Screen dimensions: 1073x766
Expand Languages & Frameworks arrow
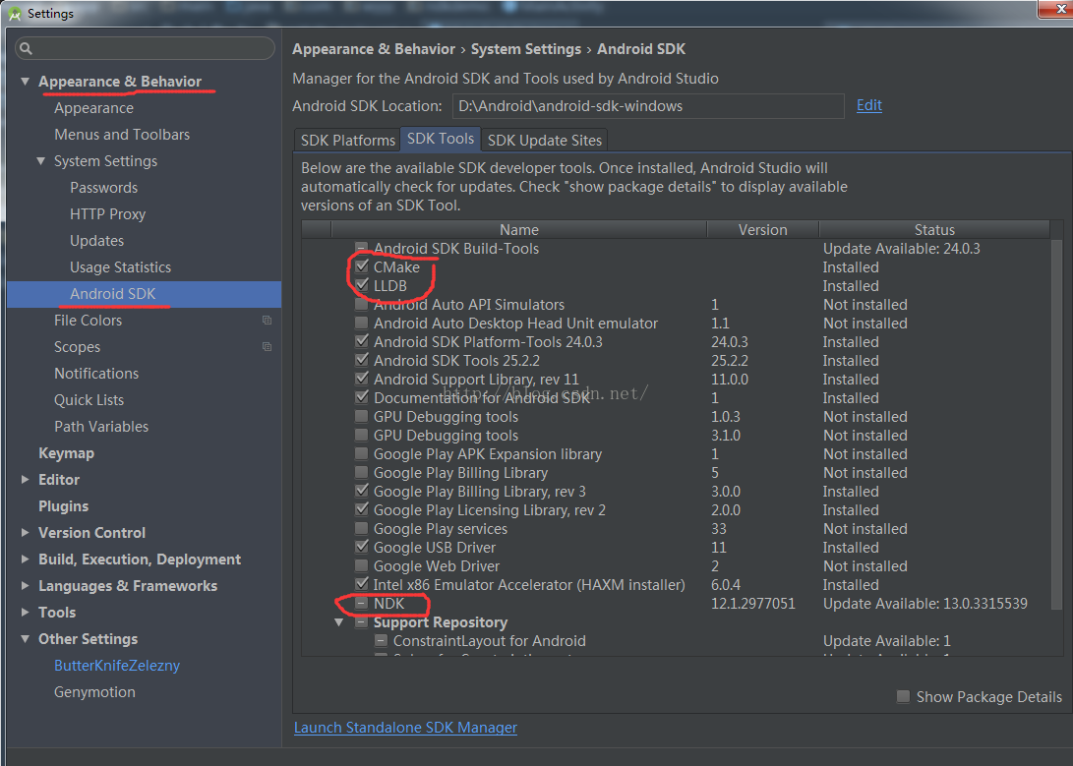[26, 585]
